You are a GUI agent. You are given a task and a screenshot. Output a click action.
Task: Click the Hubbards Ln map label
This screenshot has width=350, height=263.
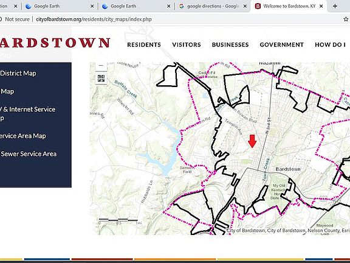point(147,192)
